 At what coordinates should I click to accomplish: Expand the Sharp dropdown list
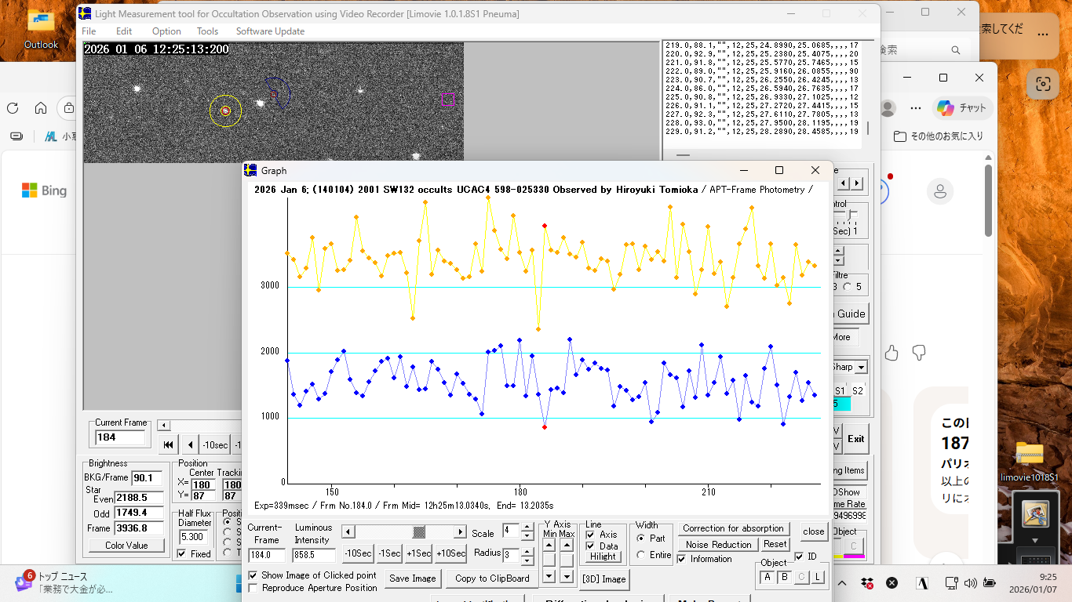click(861, 367)
